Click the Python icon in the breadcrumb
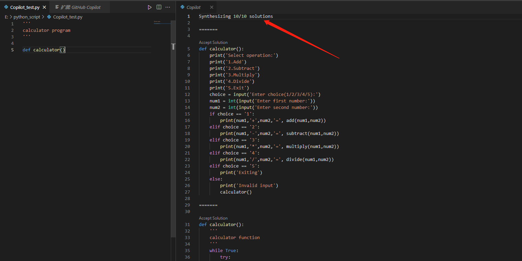This screenshot has height=261, width=522. point(49,17)
